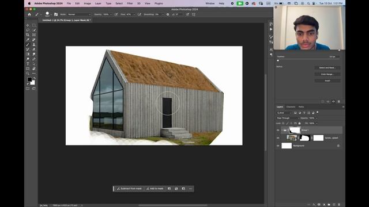Screen dimensions: 369x207
Task: Collapse the Group 1 folder arrow
Action: coord(282,131)
